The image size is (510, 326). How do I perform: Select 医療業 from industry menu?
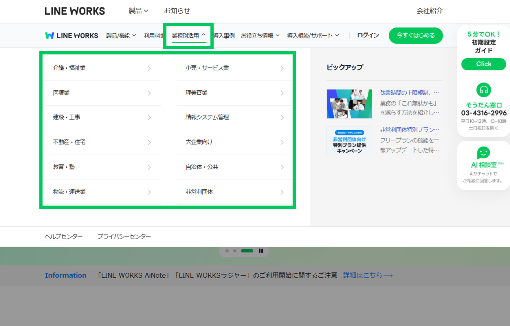[x=62, y=93]
